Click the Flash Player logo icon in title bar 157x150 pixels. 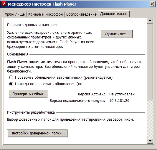coord(4,4)
